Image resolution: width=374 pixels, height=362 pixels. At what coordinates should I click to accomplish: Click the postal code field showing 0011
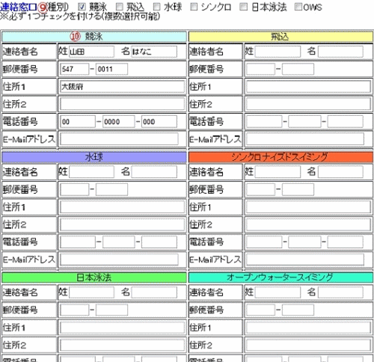click(111, 69)
